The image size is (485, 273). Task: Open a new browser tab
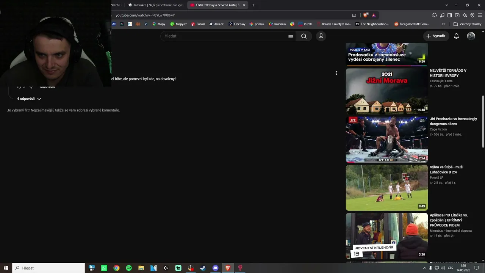point(253,5)
